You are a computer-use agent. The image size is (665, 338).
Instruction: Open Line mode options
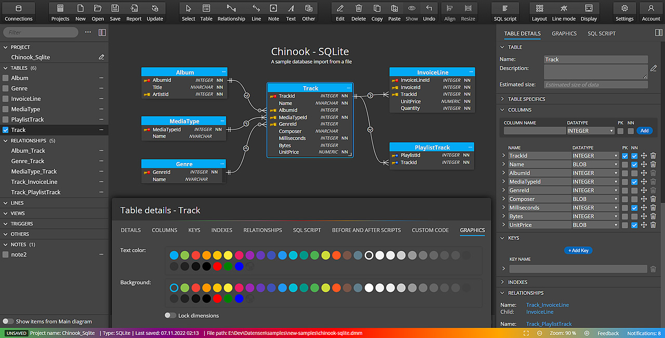click(564, 12)
